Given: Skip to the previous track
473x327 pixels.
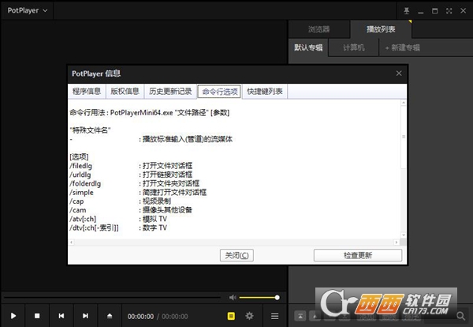Looking at the screenshot, I should tap(61, 316).
